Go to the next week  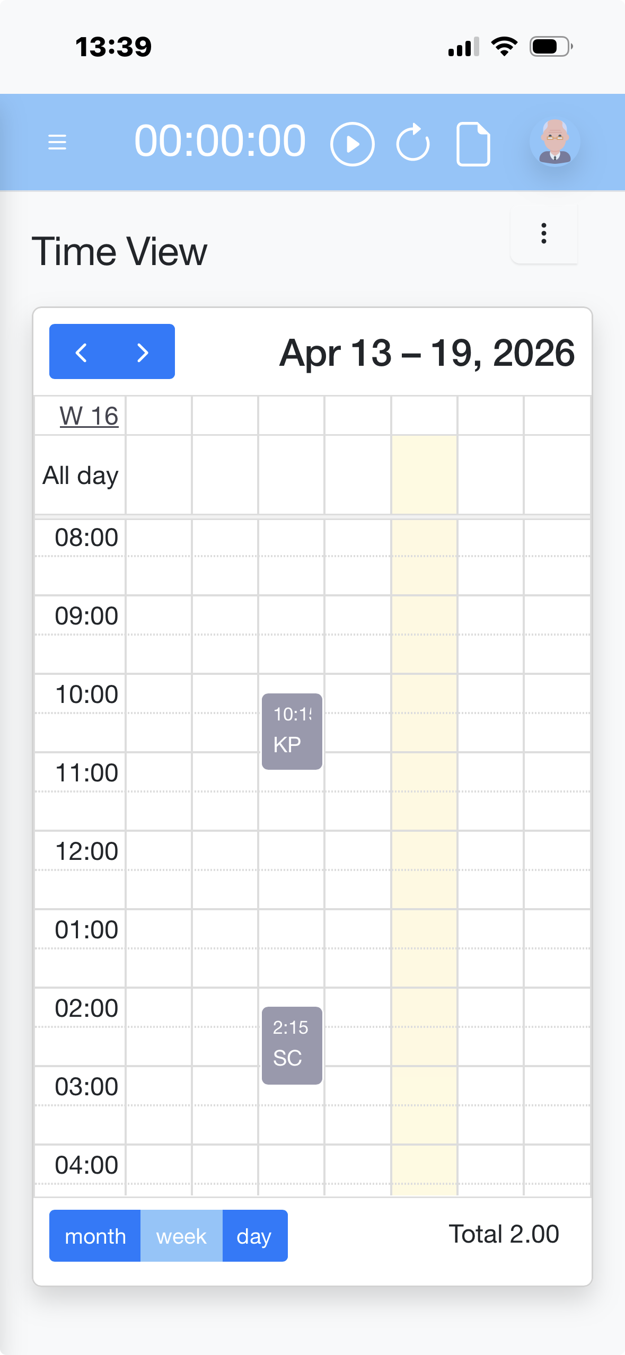pos(143,352)
